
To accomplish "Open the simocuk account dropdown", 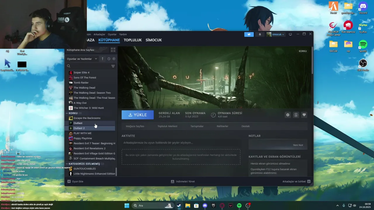I will 275,34.
